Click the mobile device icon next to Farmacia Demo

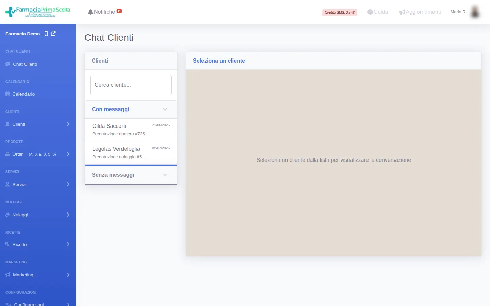46,34
